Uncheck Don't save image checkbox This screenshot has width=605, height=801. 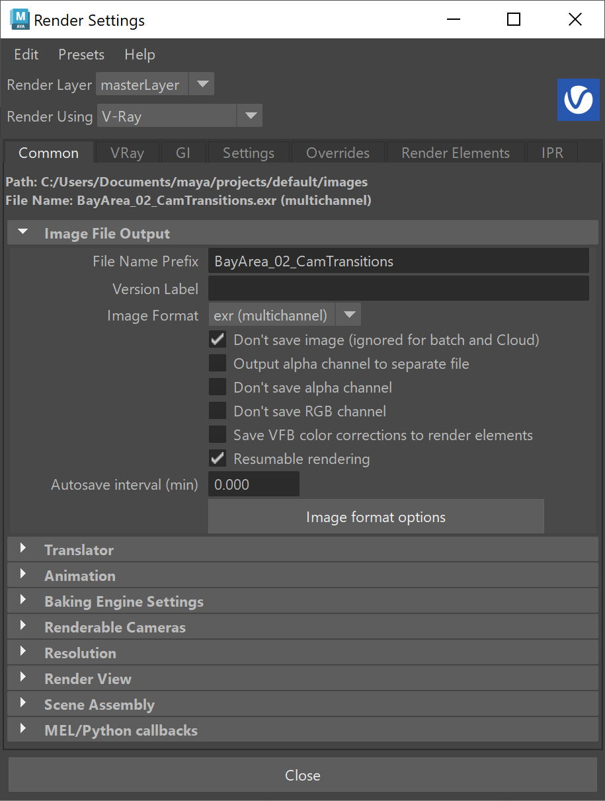(218, 340)
